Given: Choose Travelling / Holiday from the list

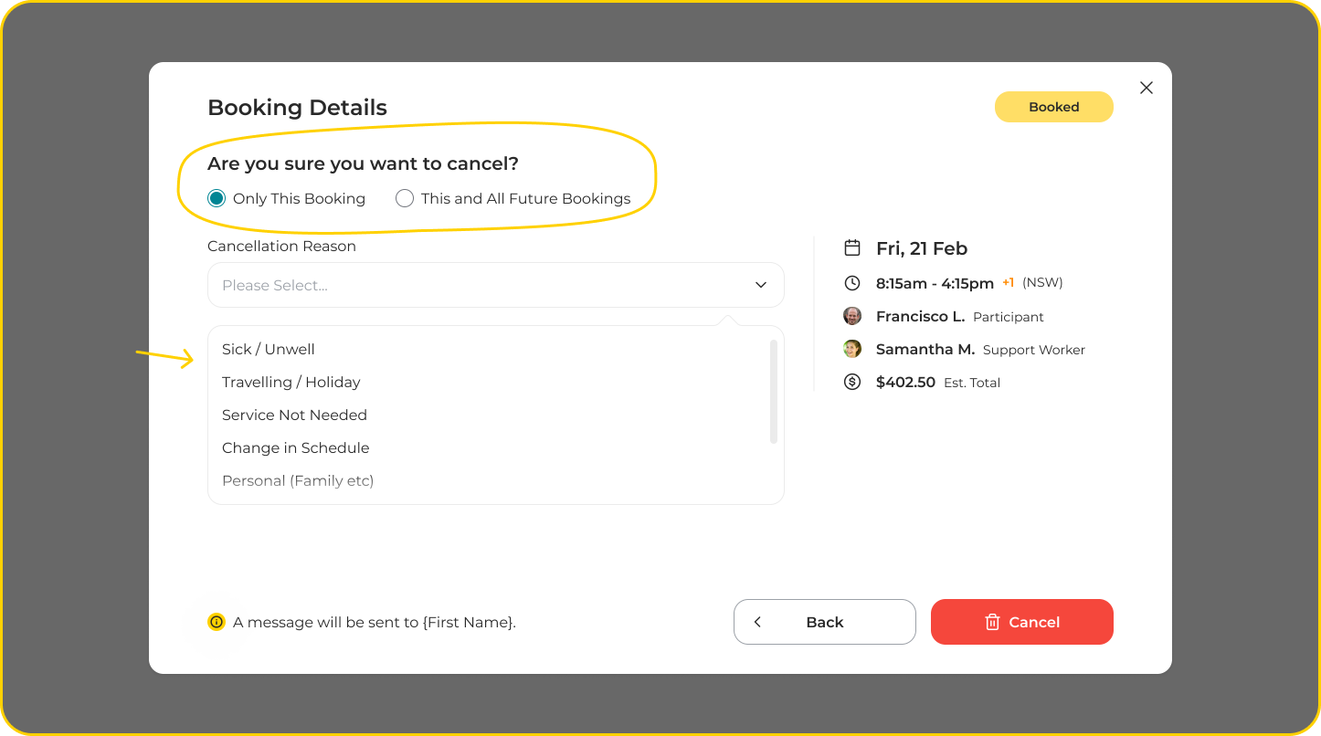Looking at the screenshot, I should [291, 382].
